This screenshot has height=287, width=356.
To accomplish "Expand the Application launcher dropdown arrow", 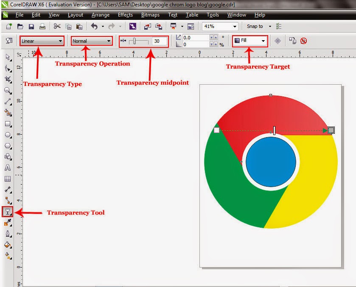I will pyautogui.click(x=182, y=27).
